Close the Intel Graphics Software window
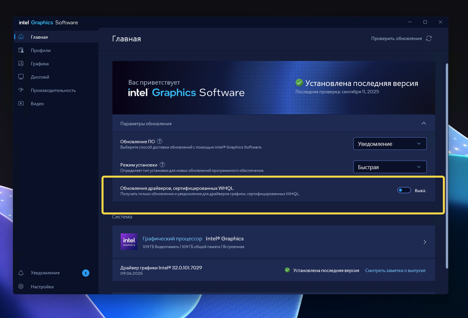Image resolution: width=468 pixels, height=318 pixels. point(440,22)
